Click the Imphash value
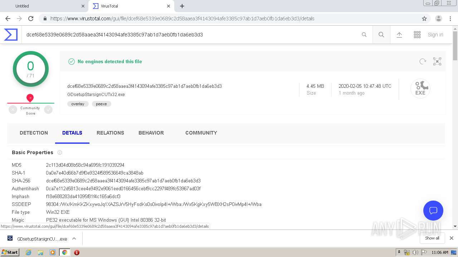Viewport: 458px width, 257px height. [83, 196]
